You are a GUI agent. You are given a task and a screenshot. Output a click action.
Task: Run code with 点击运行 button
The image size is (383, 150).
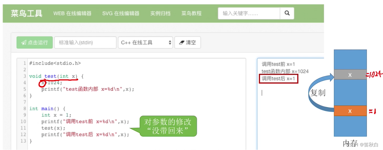coord(35,43)
